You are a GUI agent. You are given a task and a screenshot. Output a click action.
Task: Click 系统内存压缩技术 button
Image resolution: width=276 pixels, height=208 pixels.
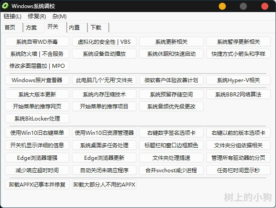point(104,94)
